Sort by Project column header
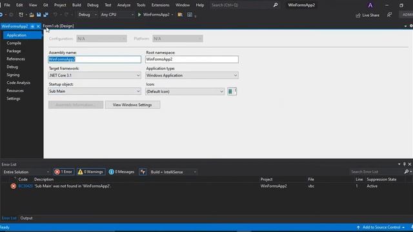This screenshot has width=413, height=232. point(267,179)
